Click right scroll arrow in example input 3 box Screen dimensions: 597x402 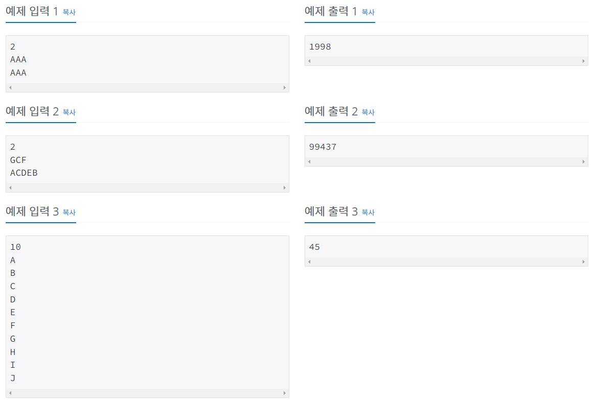coord(284,393)
